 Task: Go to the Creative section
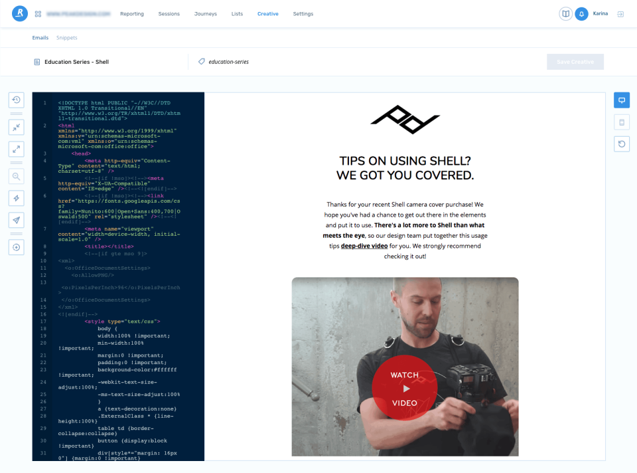267,14
